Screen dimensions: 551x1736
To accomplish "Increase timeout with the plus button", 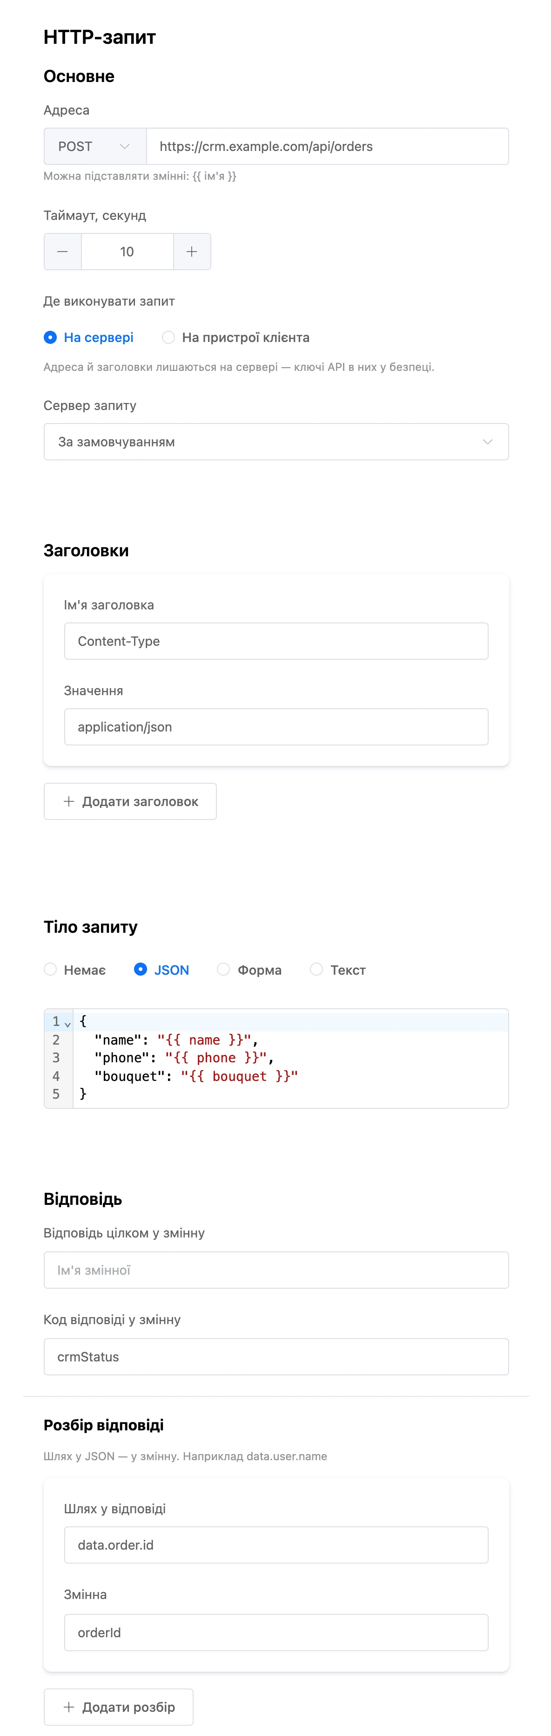I will click(x=192, y=252).
